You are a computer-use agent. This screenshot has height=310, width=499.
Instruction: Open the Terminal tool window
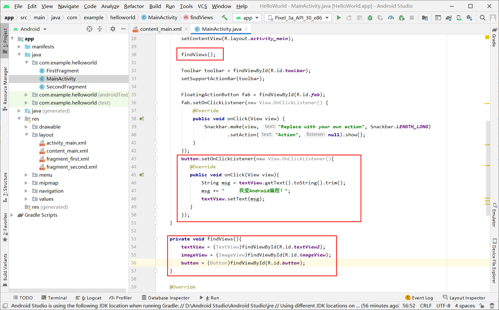[x=54, y=298]
